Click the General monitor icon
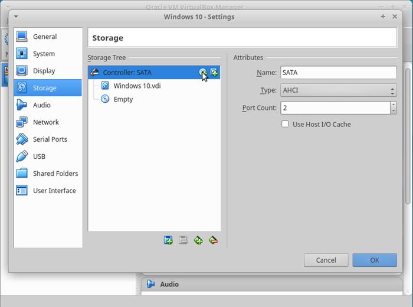Viewport: 413px width, 307px height. coord(22,37)
